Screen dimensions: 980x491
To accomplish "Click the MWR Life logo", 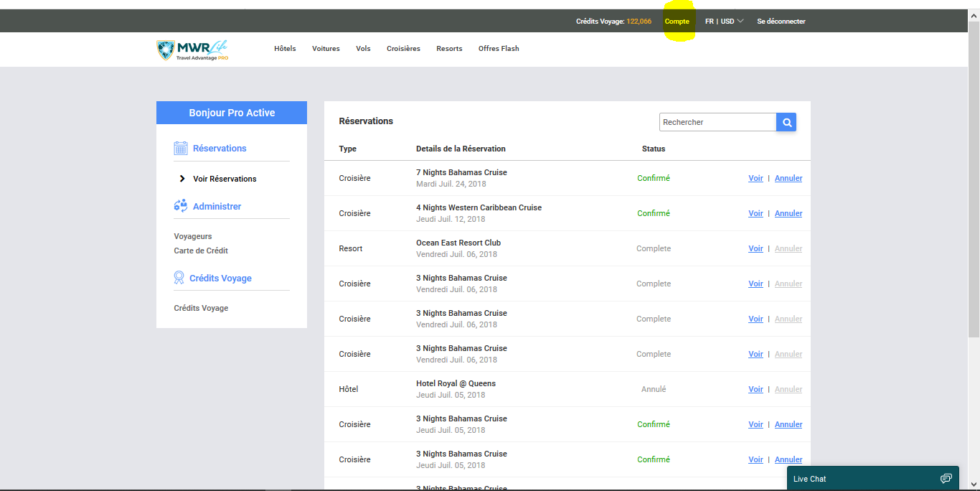I will [193, 50].
